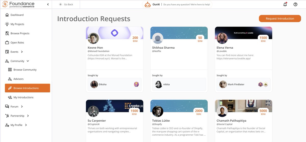Click the @Monad Foundation label
306x142 pixels.
click(x=98, y=51)
